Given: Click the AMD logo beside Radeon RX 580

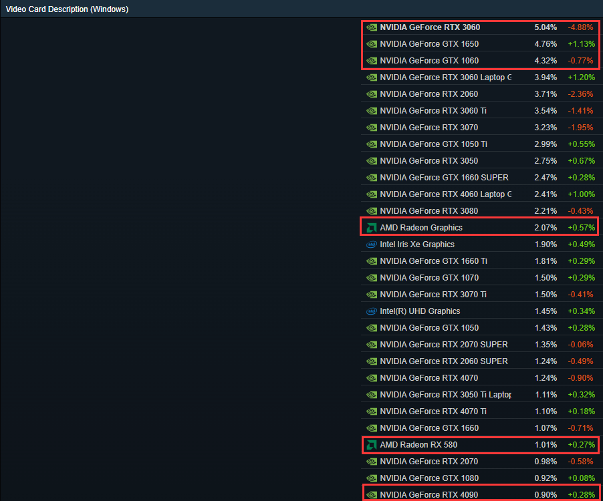Looking at the screenshot, I should [x=372, y=445].
